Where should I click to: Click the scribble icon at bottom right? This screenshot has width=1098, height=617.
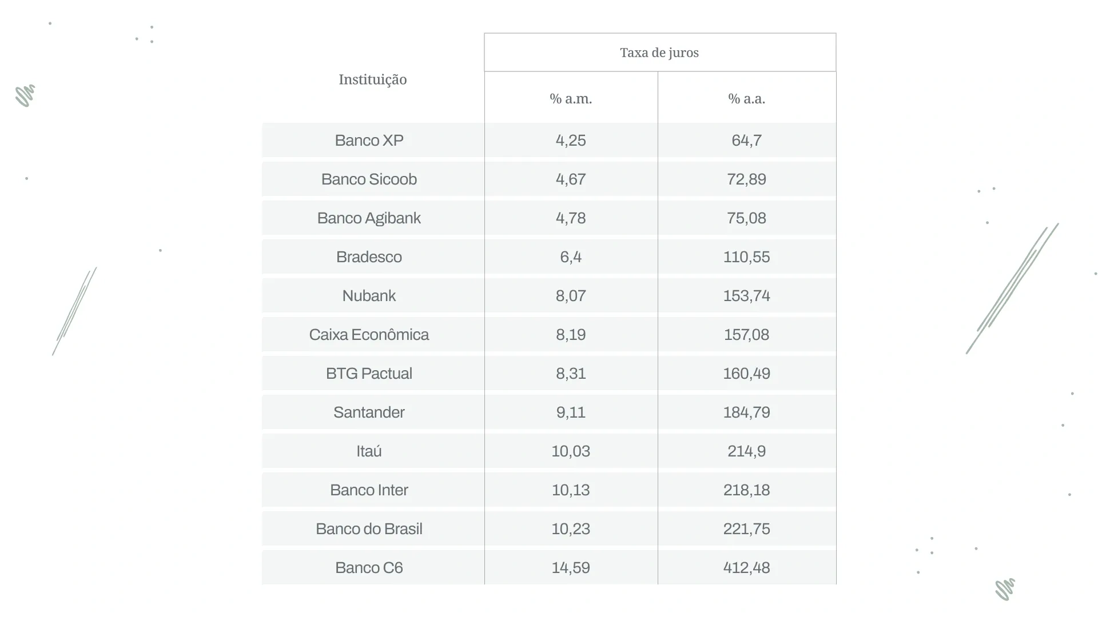tap(1005, 589)
